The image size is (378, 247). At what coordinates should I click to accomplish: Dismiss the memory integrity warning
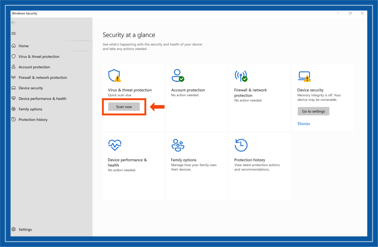[x=304, y=123]
